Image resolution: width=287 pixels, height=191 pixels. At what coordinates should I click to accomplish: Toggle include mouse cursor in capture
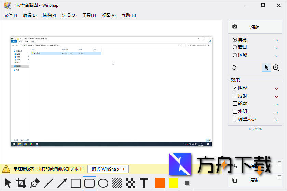click(266, 67)
